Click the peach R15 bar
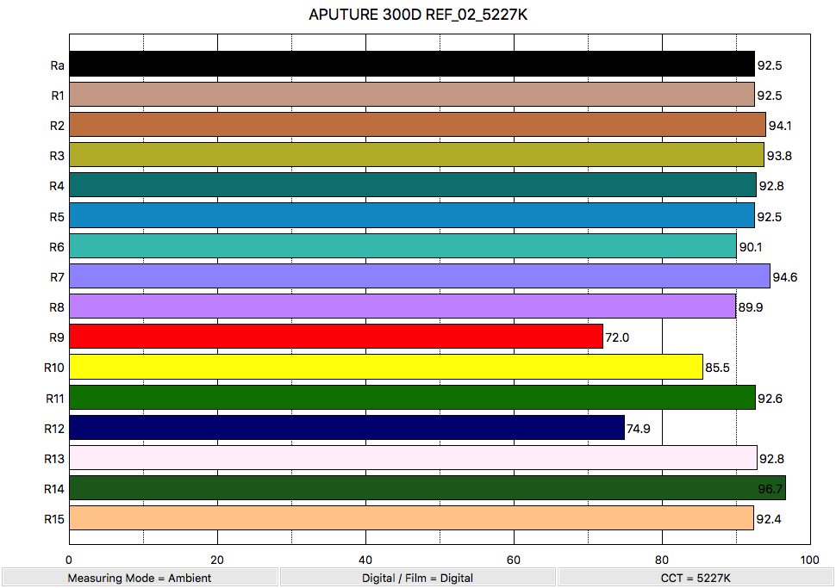Viewport: 836px width, 588px height. (411, 518)
